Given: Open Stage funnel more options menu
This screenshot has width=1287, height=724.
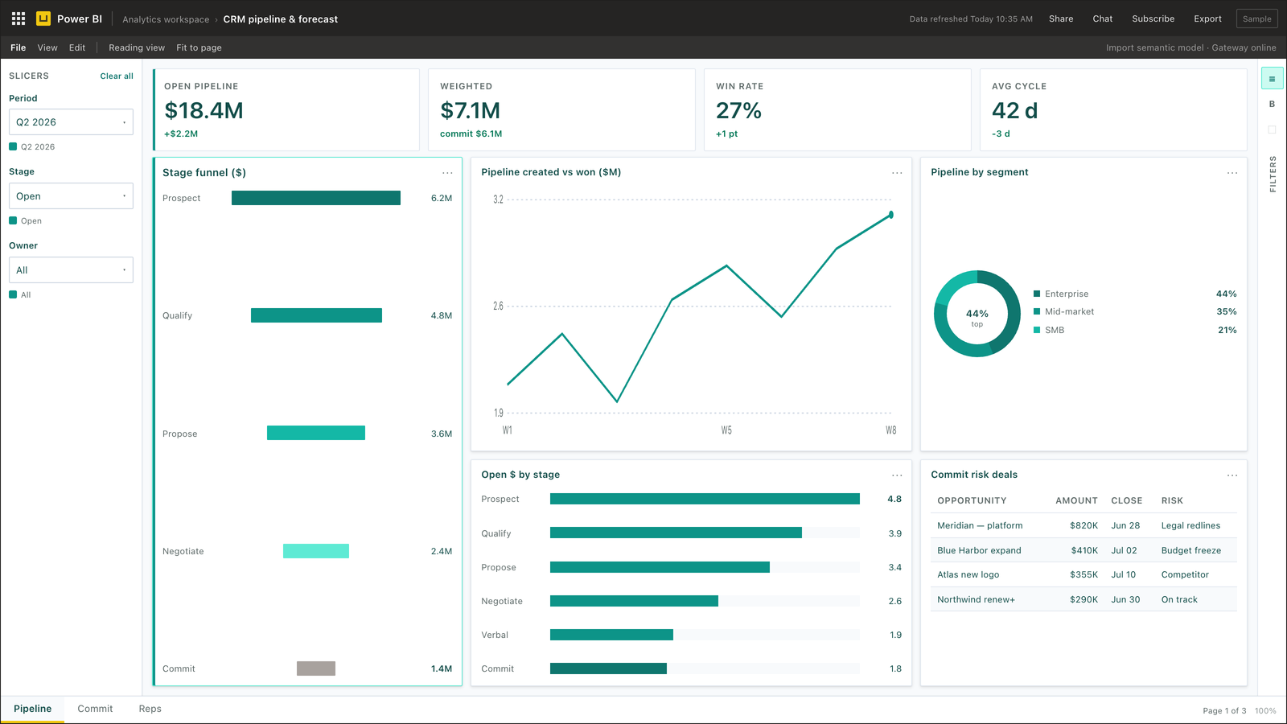Looking at the screenshot, I should point(447,173).
